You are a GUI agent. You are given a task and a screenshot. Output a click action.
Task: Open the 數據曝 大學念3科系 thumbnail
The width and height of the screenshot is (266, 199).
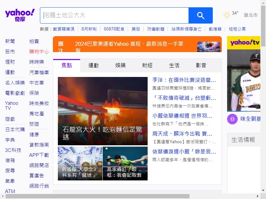80,164
